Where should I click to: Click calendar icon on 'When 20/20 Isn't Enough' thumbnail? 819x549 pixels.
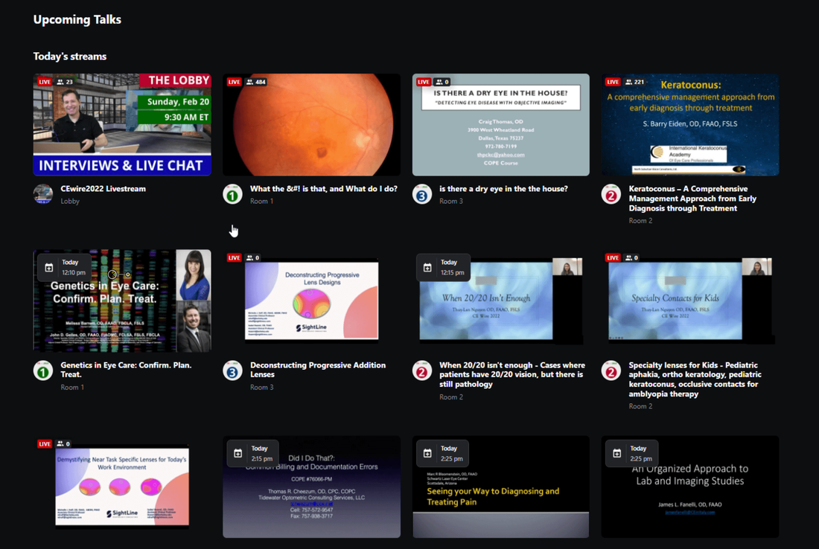[427, 268]
